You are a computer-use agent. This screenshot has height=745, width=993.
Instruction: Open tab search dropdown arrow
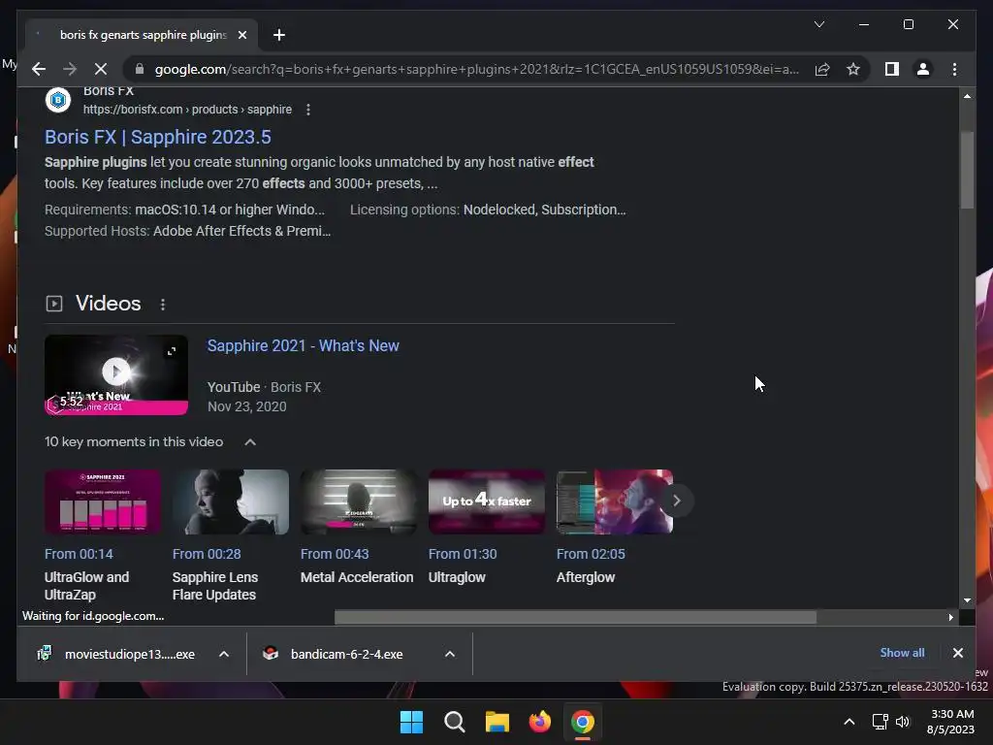tap(818, 24)
